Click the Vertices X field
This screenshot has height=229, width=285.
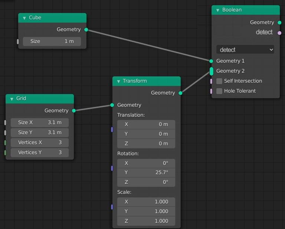point(40,142)
